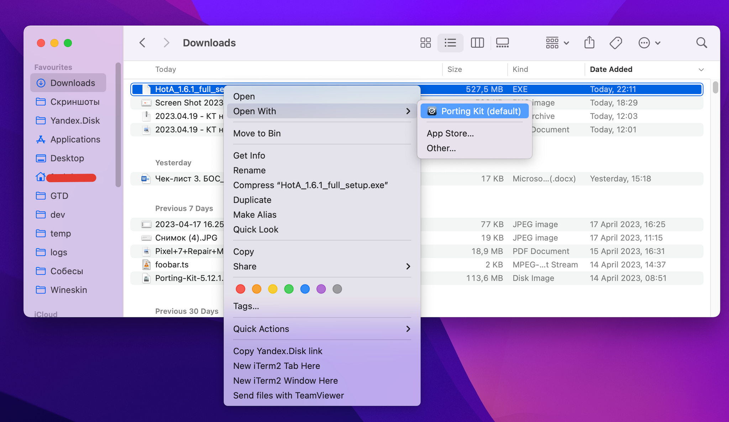Screen dimensions: 729x422
Task: Switch to gallery view
Action: (x=502, y=43)
